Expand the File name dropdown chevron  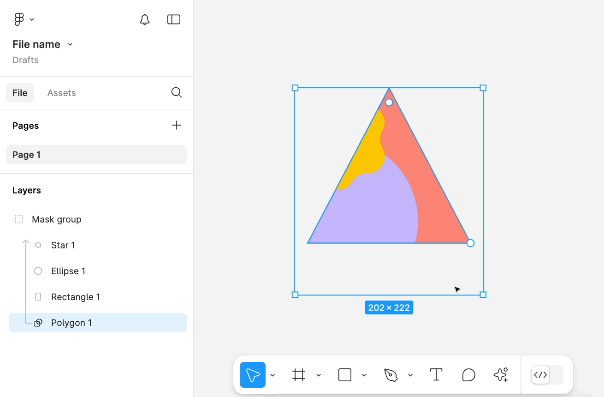pyautogui.click(x=70, y=44)
